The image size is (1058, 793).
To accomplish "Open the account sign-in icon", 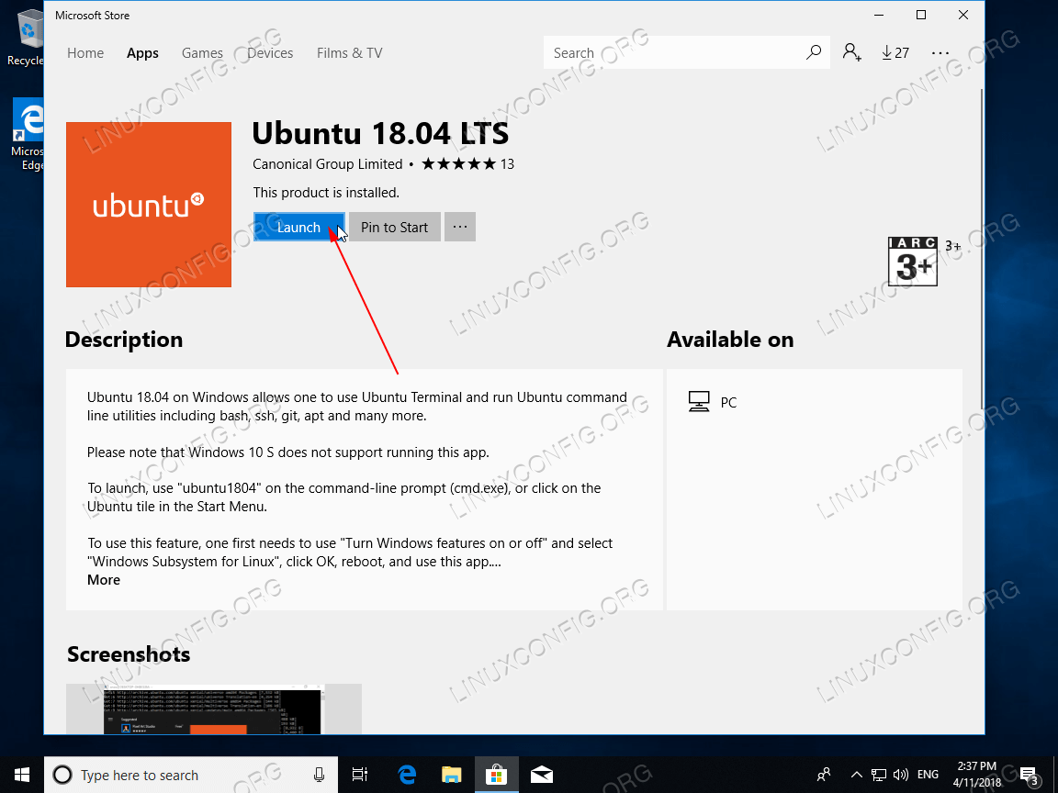I will pyautogui.click(x=851, y=52).
